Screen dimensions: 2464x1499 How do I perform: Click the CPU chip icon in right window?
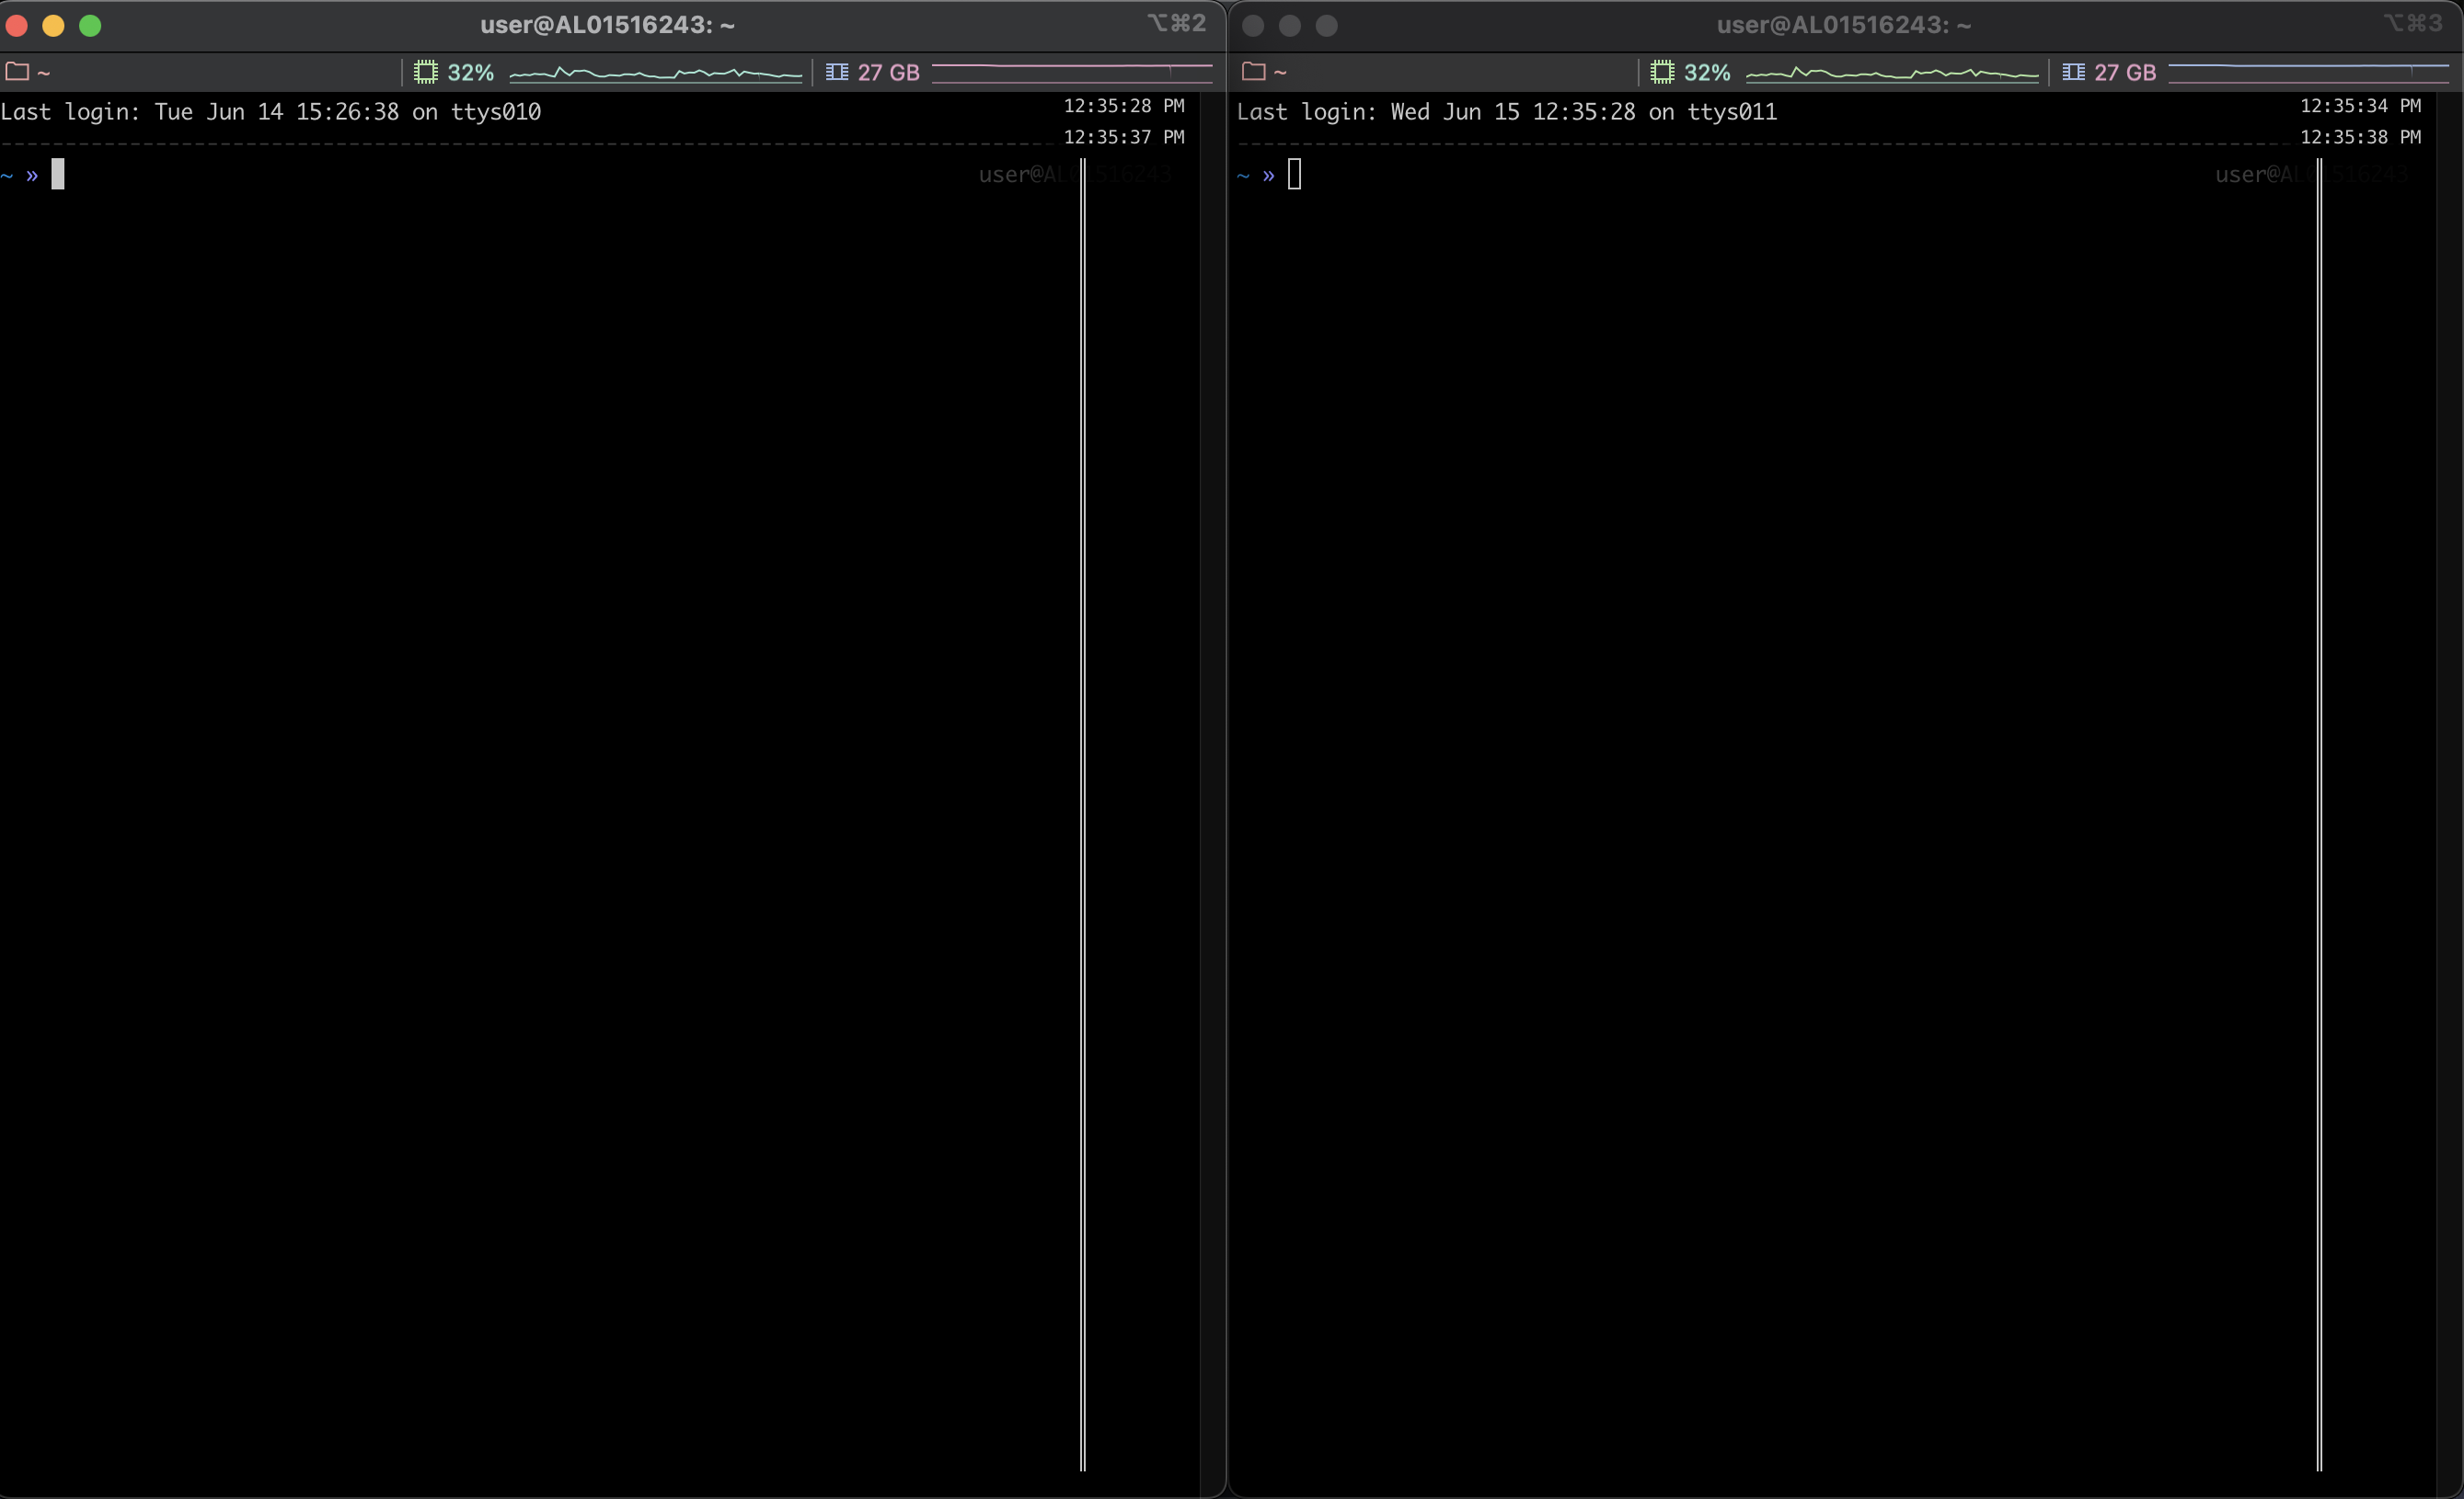coord(1662,72)
